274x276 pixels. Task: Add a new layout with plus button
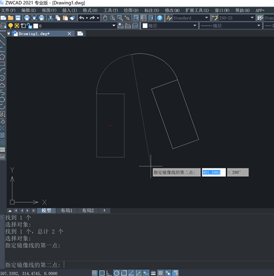104,210
